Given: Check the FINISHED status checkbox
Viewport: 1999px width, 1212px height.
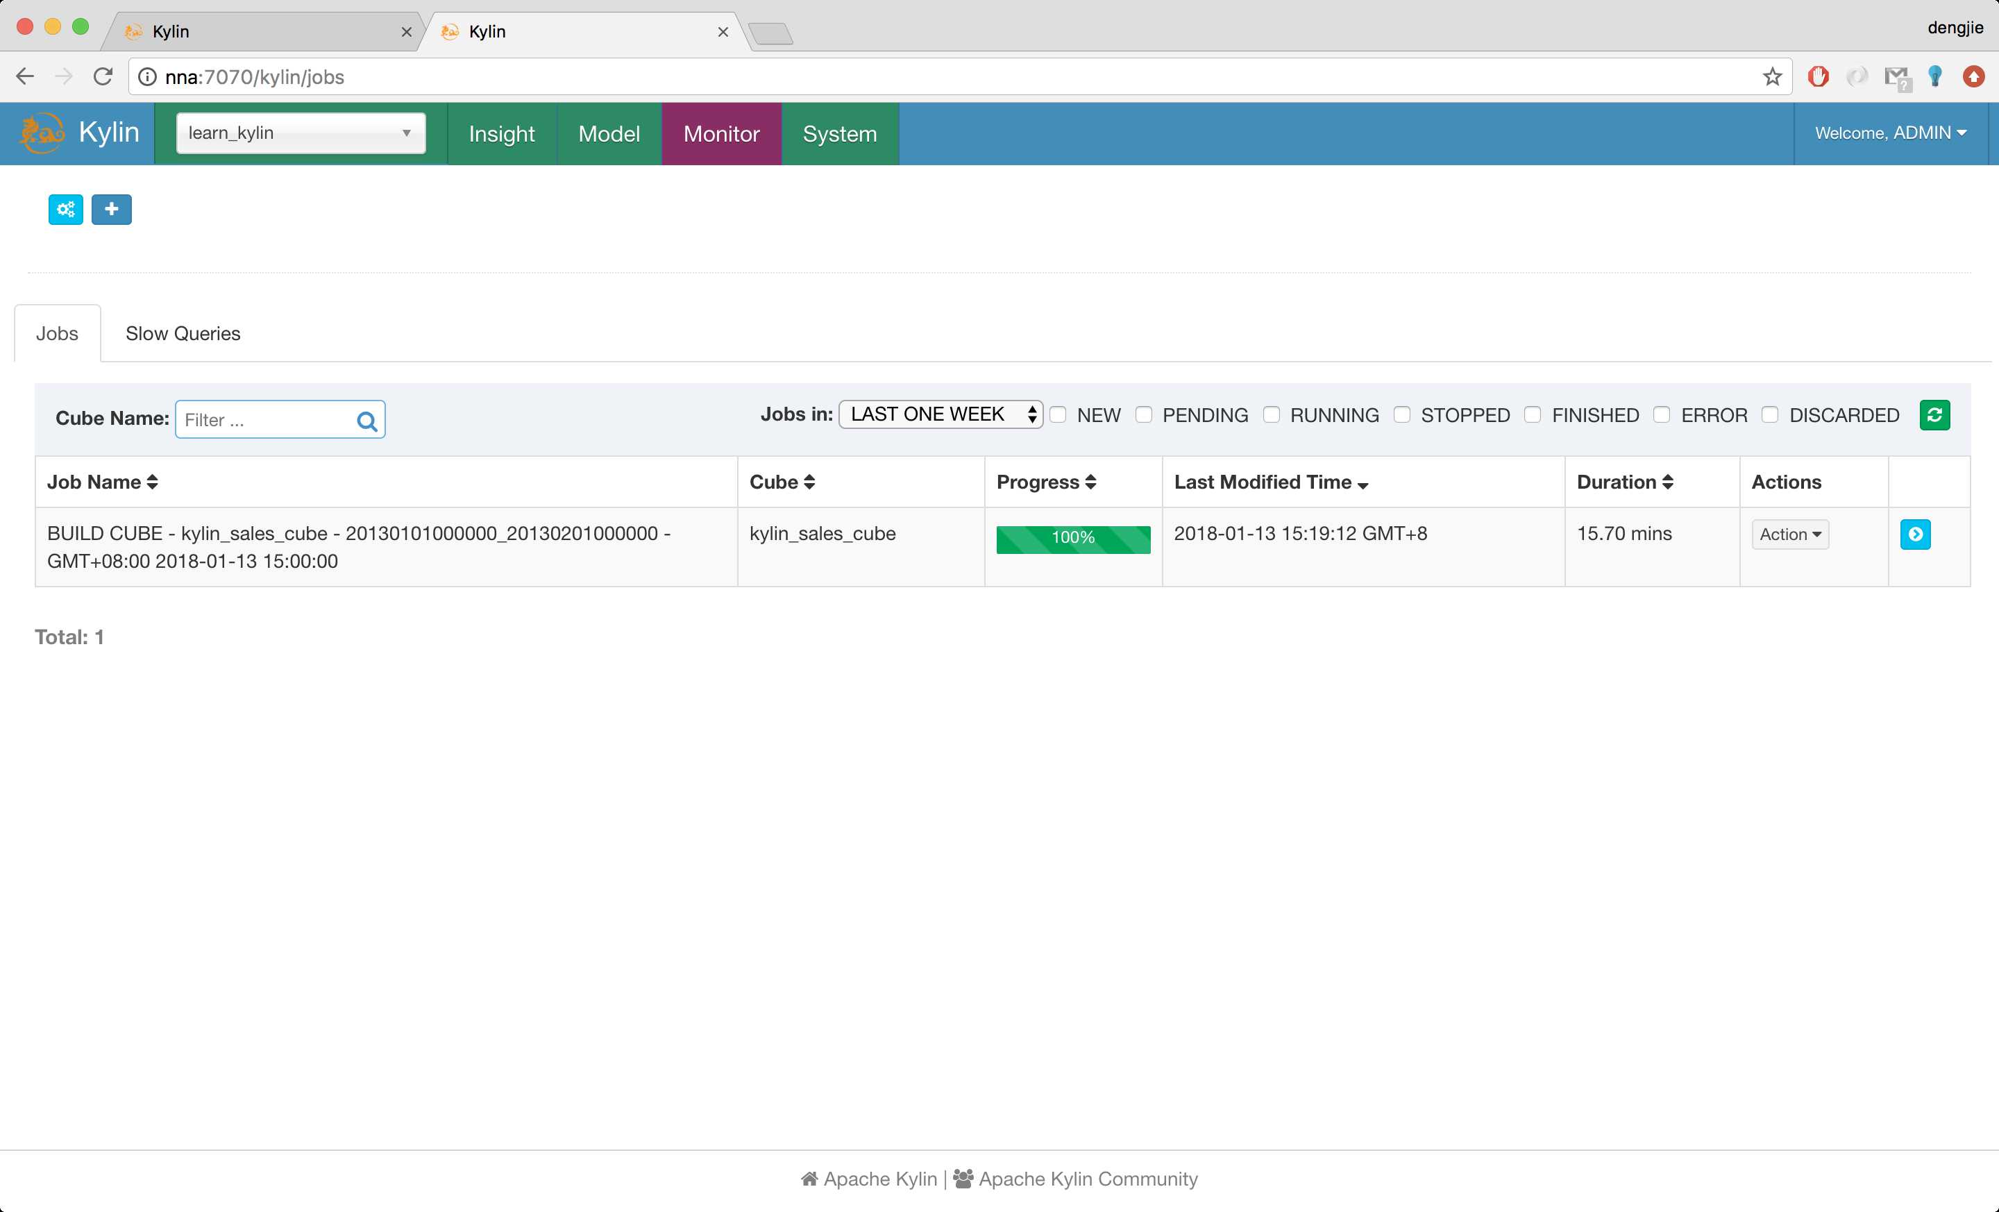Looking at the screenshot, I should tap(1533, 414).
